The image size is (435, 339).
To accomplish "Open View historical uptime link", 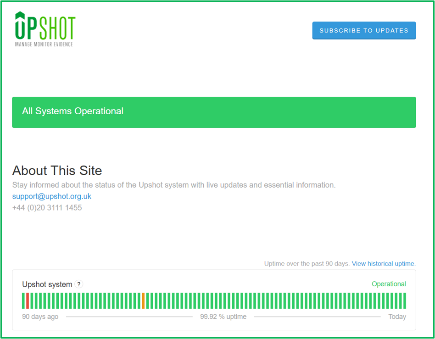I will tap(384, 264).
